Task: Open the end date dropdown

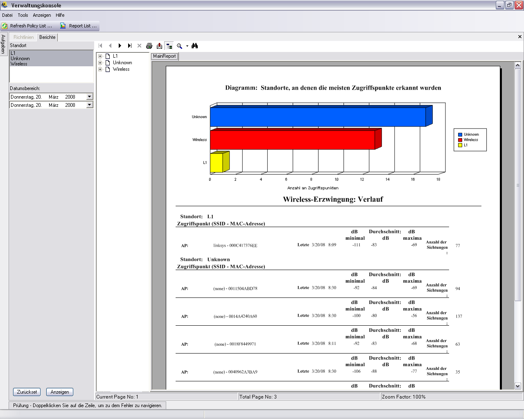Action: pos(90,105)
